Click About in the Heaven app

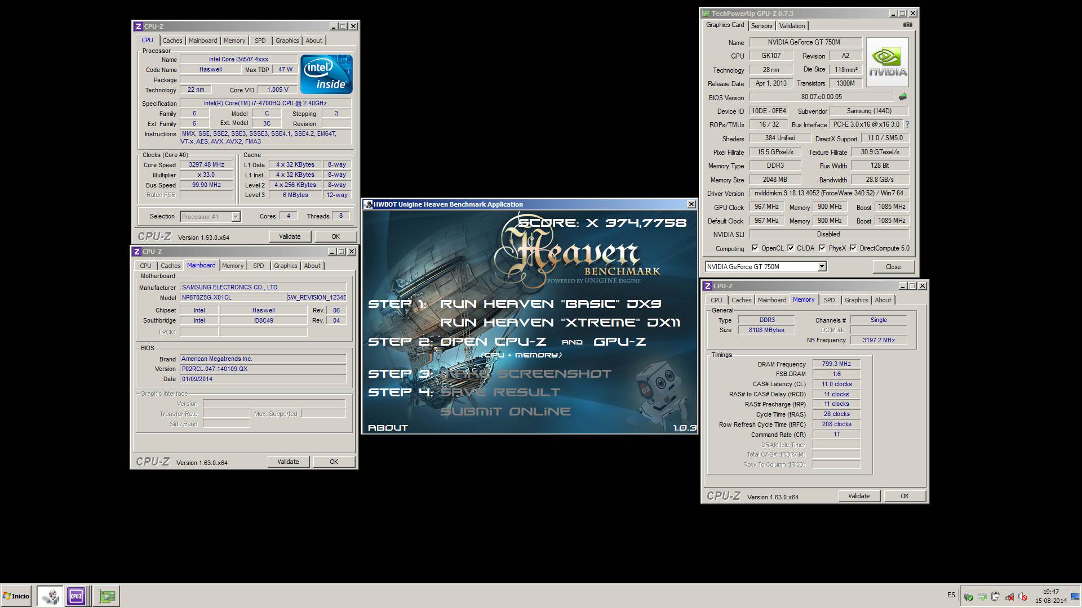tap(388, 428)
